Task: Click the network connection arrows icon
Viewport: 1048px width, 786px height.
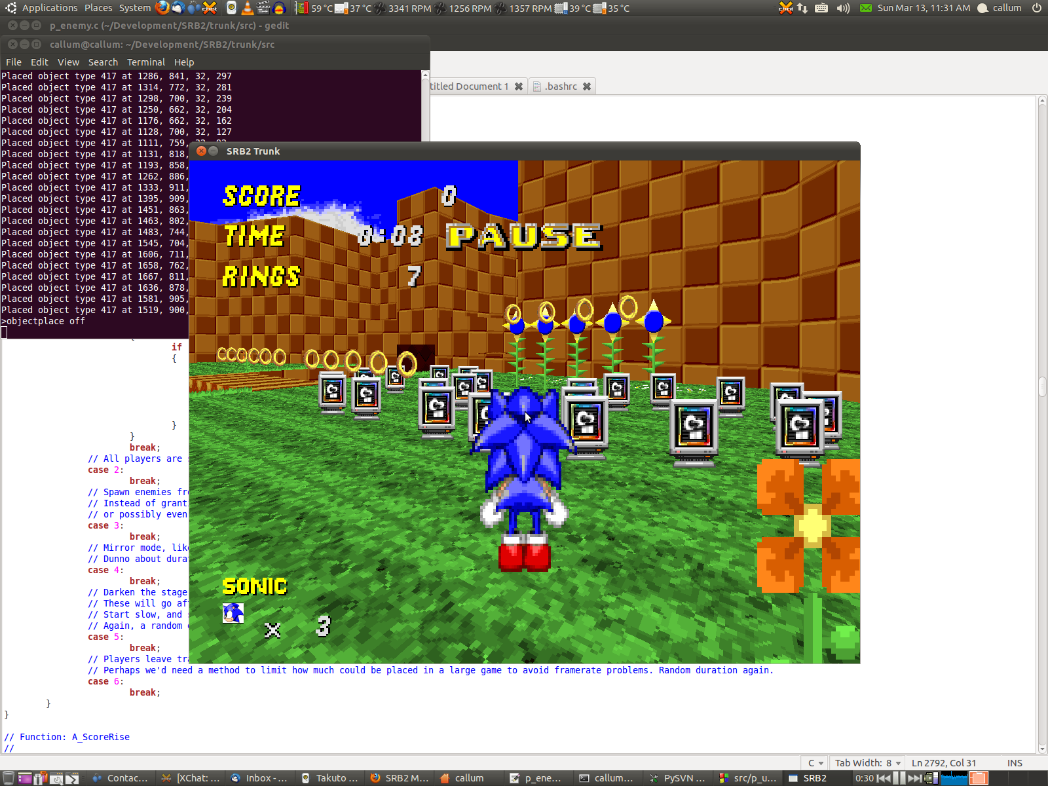Action: pos(802,8)
